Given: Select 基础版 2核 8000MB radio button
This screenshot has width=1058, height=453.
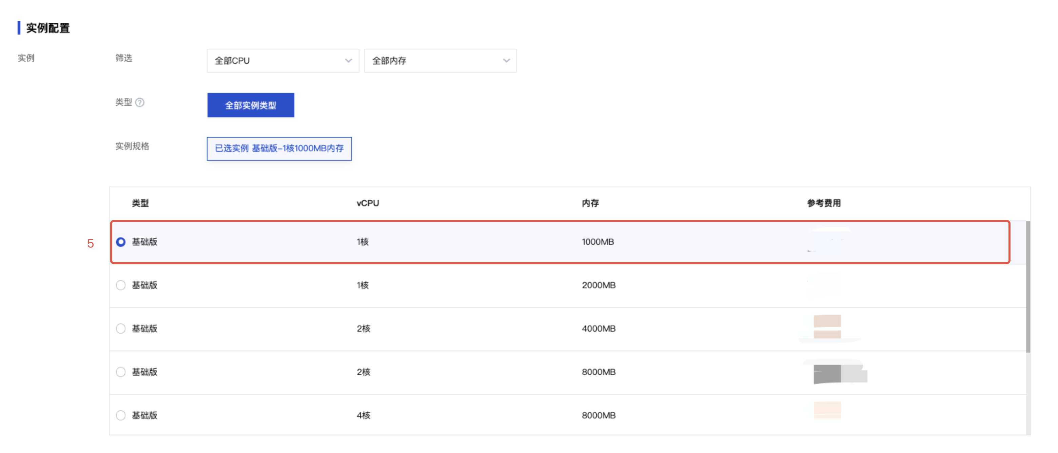Looking at the screenshot, I should pyautogui.click(x=121, y=372).
